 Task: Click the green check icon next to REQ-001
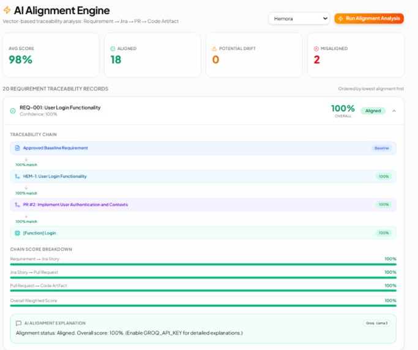click(13, 111)
